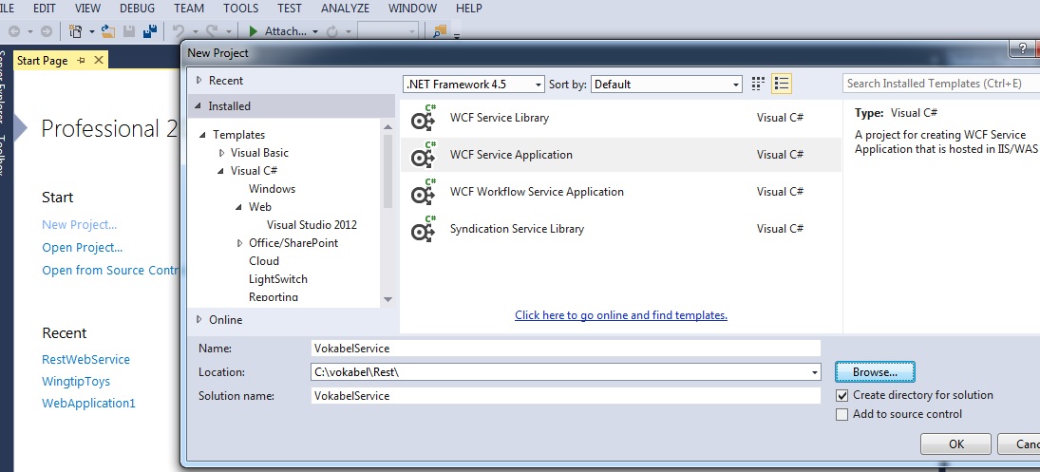Click the Open File folder toolbar icon
The image size is (1040, 472).
(x=108, y=31)
